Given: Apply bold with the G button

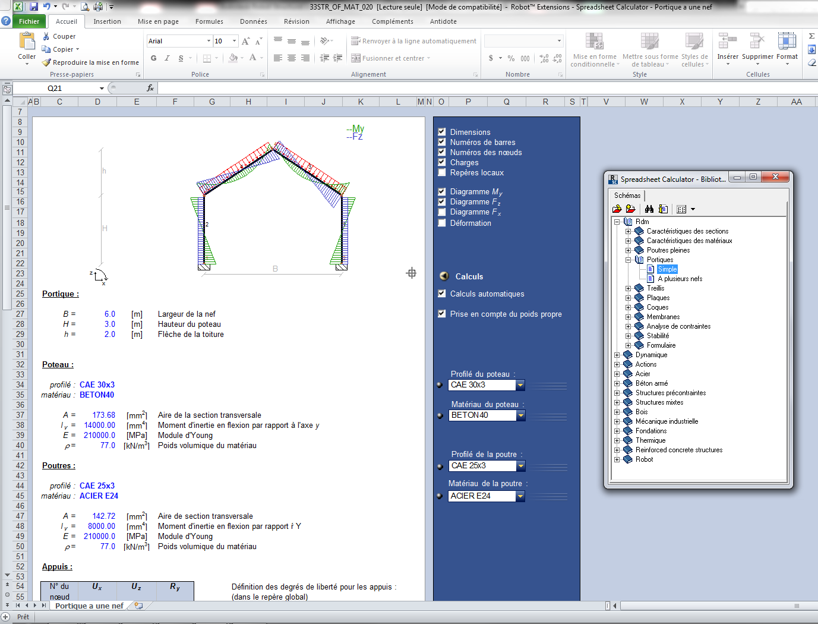Looking at the screenshot, I should [x=154, y=58].
